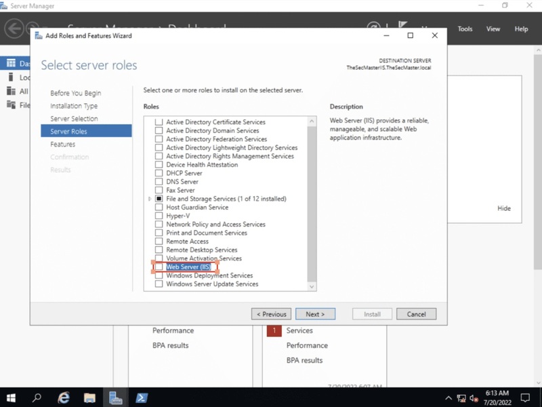Open left tile BPA results link
Image resolution: width=542 pixels, height=407 pixels.
(171, 345)
